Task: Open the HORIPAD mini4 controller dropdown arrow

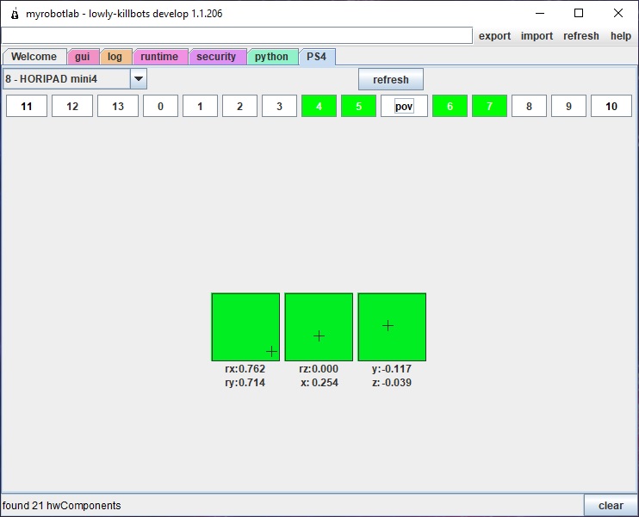Action: pos(139,79)
